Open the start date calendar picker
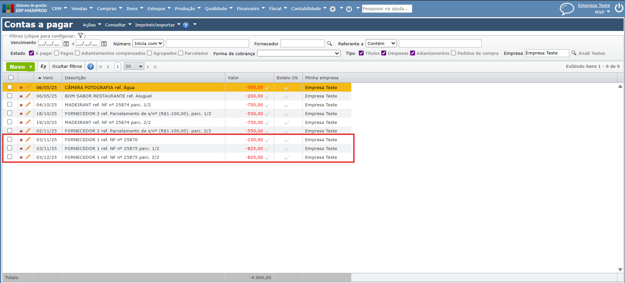 coord(66,44)
